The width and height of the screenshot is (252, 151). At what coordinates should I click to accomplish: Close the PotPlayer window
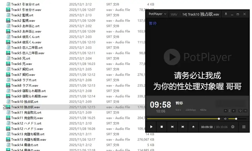(244, 14)
